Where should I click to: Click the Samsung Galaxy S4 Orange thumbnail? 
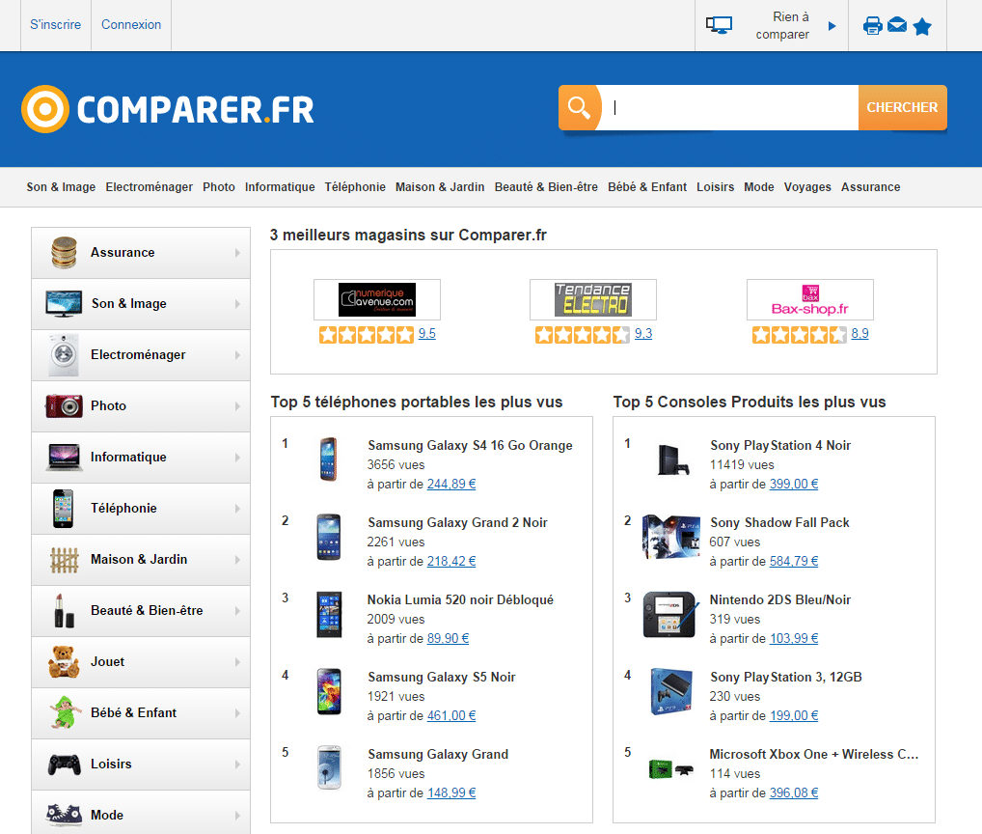point(329,459)
